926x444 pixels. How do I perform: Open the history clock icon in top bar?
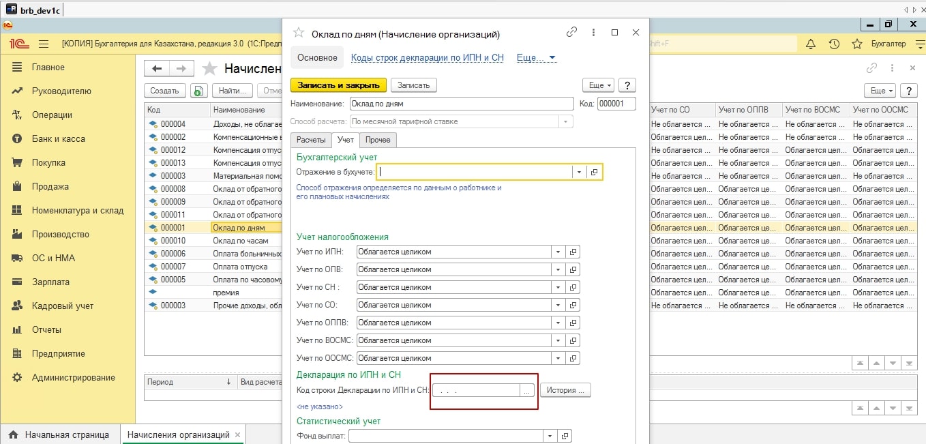click(834, 44)
